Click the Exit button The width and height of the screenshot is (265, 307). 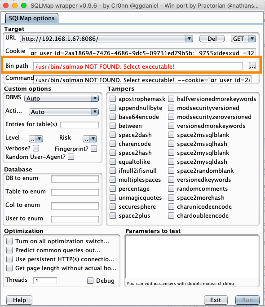click(x=216, y=300)
